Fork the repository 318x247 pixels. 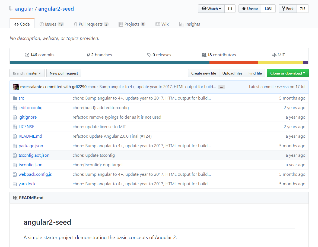click(x=288, y=9)
